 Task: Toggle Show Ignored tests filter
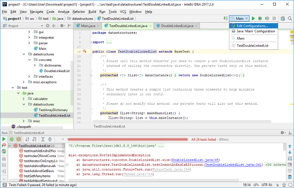click(x=18, y=139)
